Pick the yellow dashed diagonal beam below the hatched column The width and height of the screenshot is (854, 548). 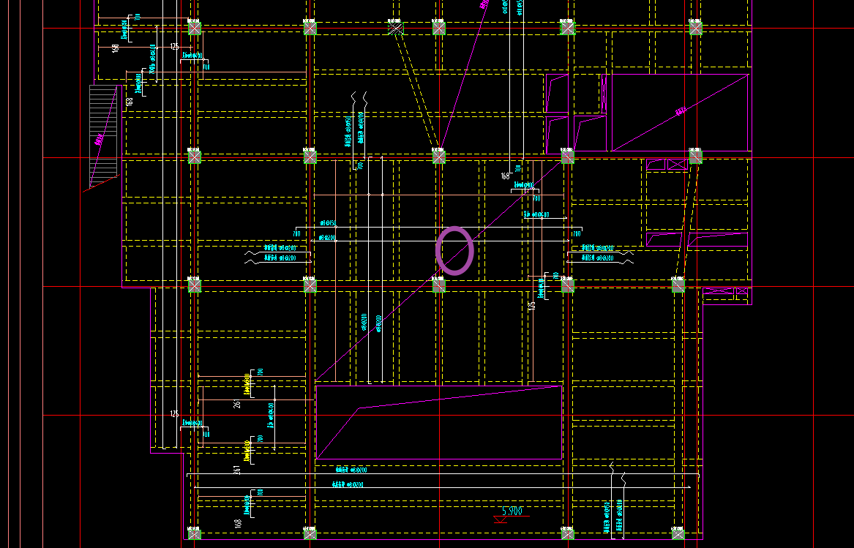click(416, 90)
